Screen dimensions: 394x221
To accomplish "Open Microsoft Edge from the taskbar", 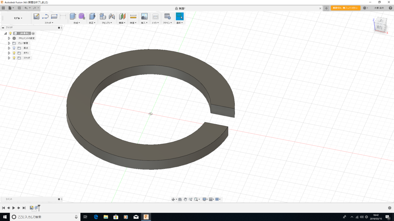I will [96, 217].
